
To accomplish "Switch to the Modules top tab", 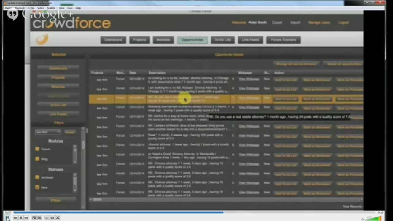I will coord(163,40).
